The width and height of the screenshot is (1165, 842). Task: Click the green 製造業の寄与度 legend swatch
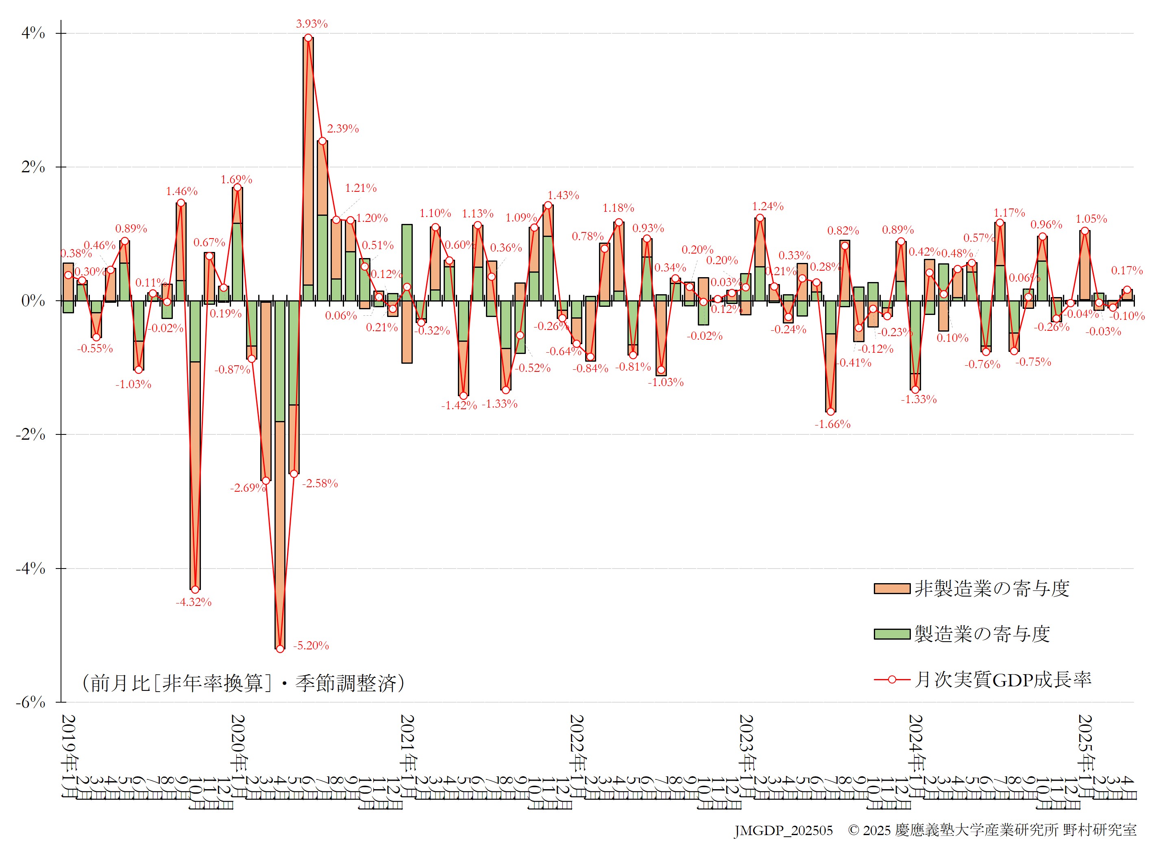coord(892,634)
